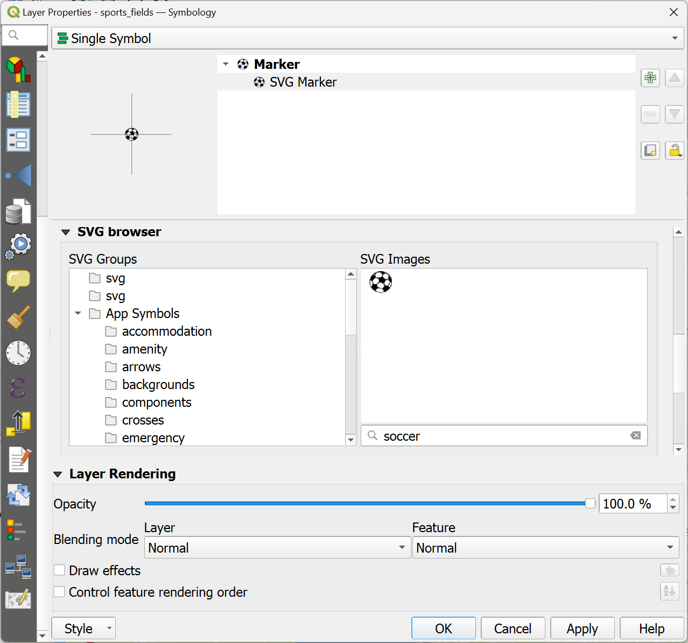
Task: Collapse the SVG browser section
Action: point(66,232)
